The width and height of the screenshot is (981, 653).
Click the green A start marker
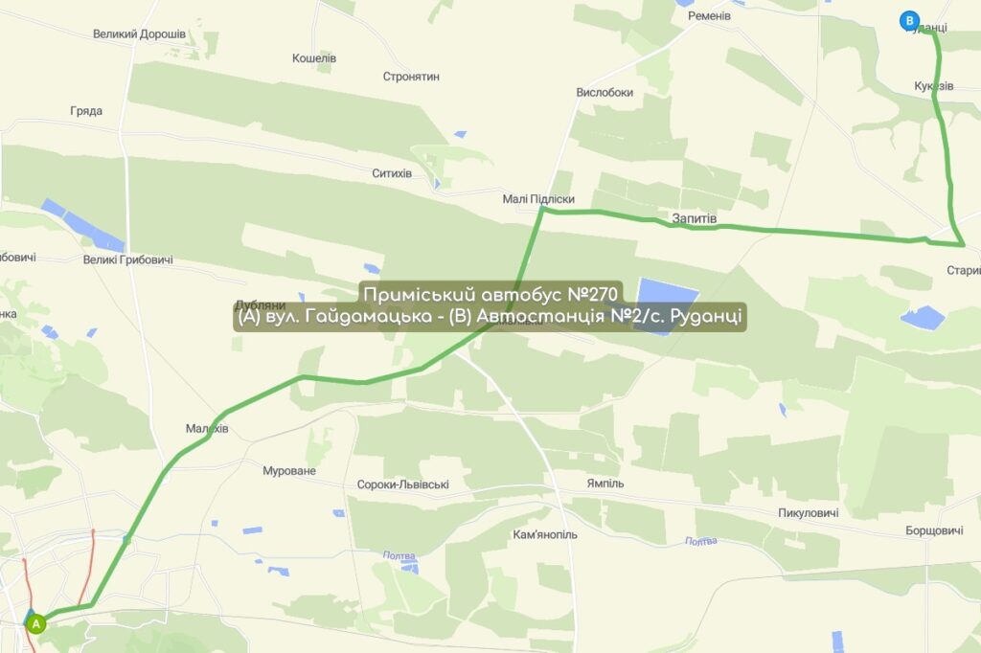click(x=36, y=623)
